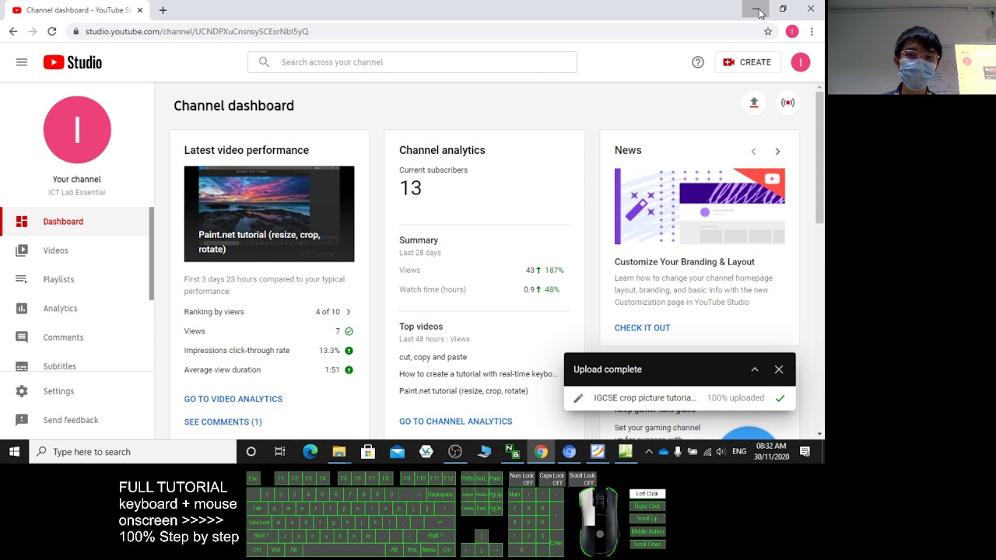
Task: Click Send feedback icon in sidebar
Action: [x=22, y=420]
